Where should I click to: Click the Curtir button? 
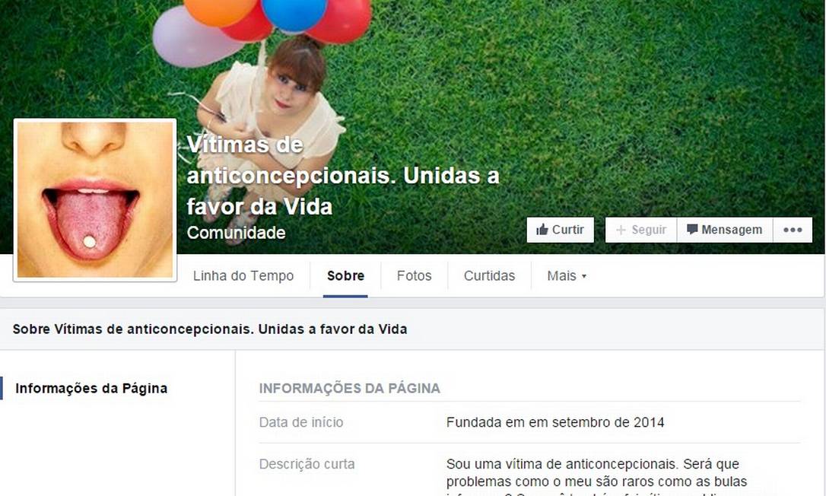click(560, 230)
